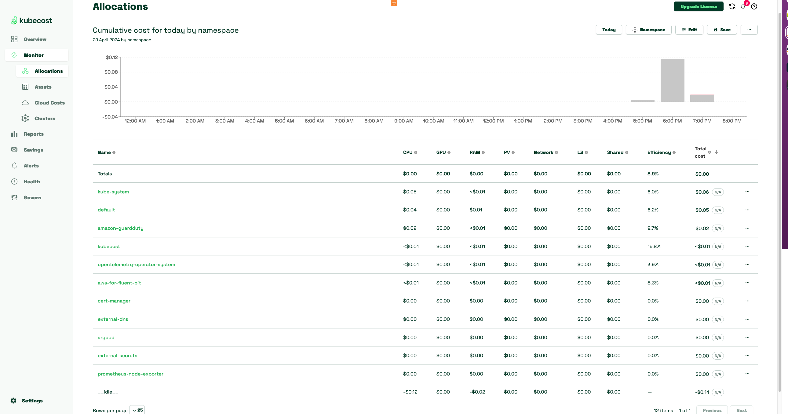This screenshot has width=788, height=414.
Task: Toggle the Today date range filter
Action: pyautogui.click(x=609, y=30)
